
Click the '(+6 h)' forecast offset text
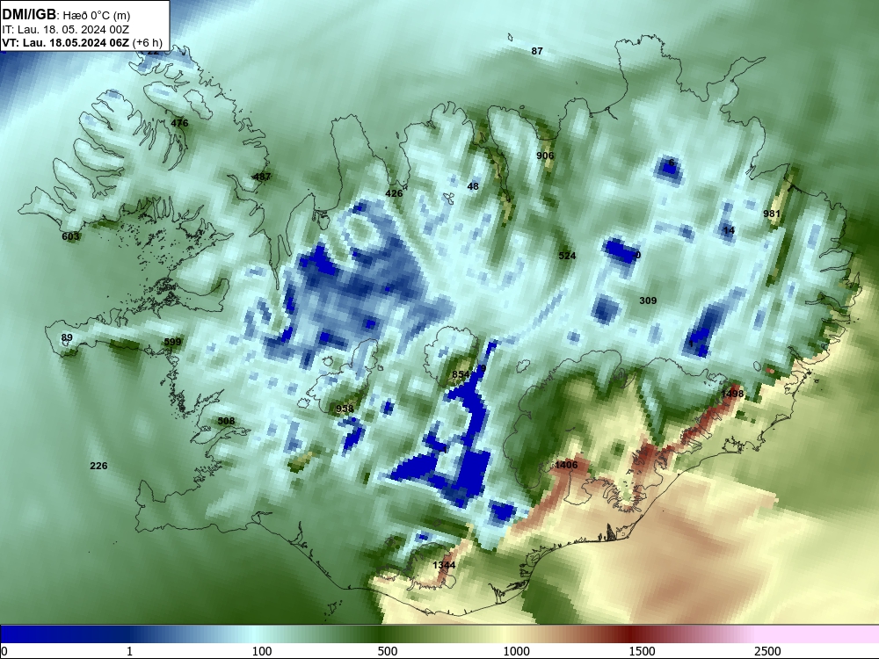point(148,42)
